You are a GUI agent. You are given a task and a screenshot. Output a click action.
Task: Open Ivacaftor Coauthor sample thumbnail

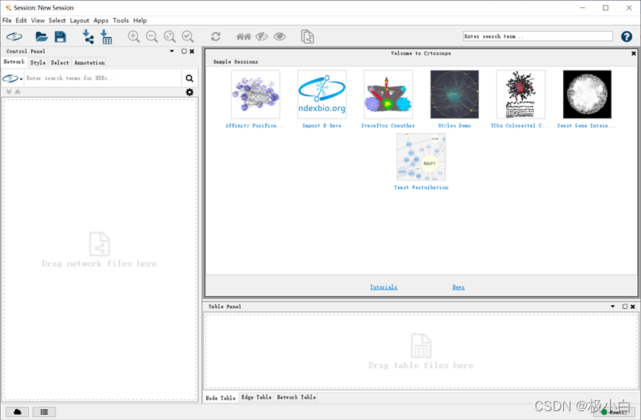click(388, 94)
